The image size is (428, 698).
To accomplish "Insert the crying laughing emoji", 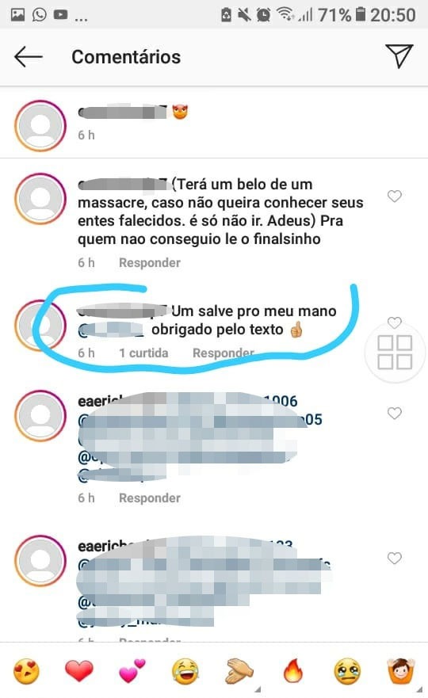I will [x=185, y=671].
